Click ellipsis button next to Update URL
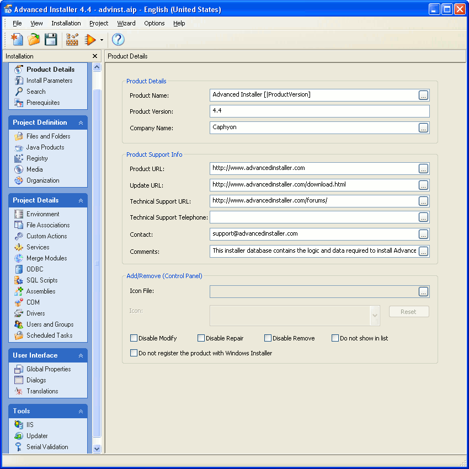This screenshot has width=469, height=469. 423,185
